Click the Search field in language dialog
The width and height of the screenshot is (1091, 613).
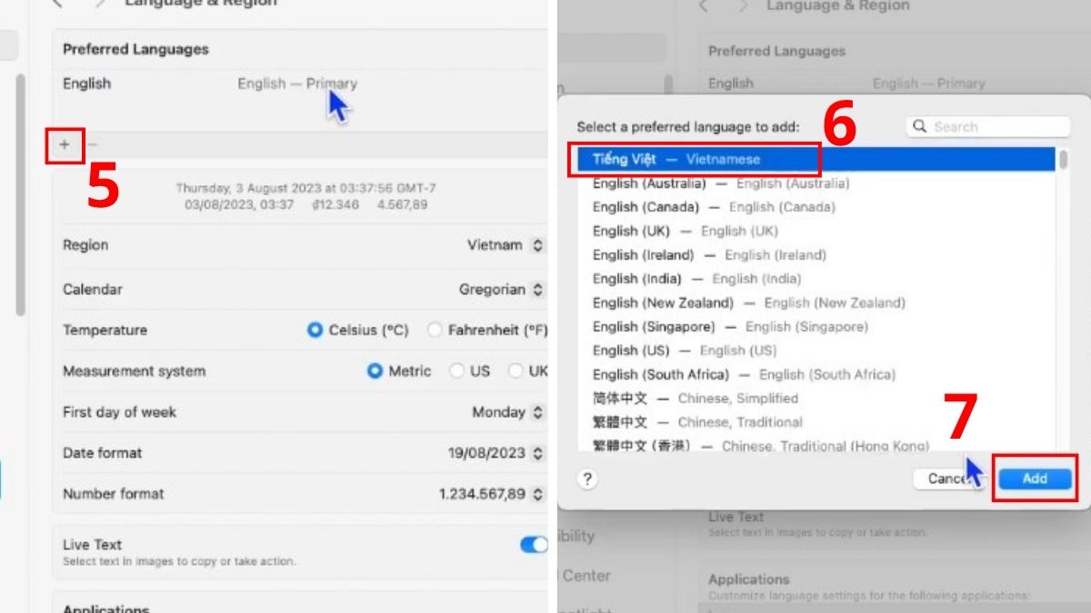pyautogui.click(x=986, y=127)
